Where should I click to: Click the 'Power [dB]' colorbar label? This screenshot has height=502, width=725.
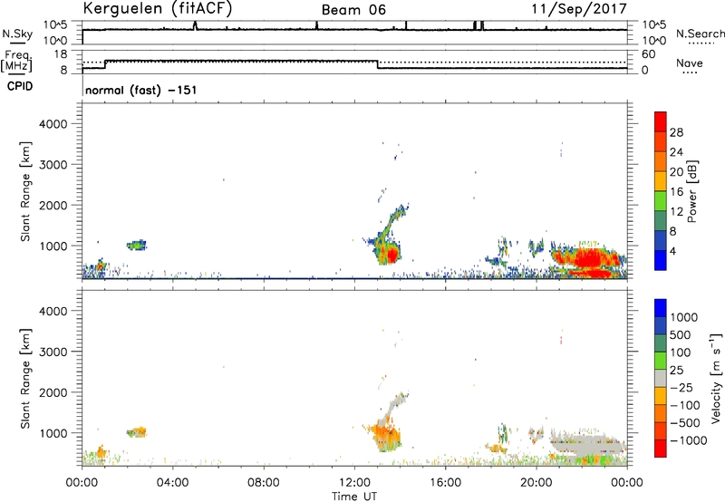(x=691, y=191)
